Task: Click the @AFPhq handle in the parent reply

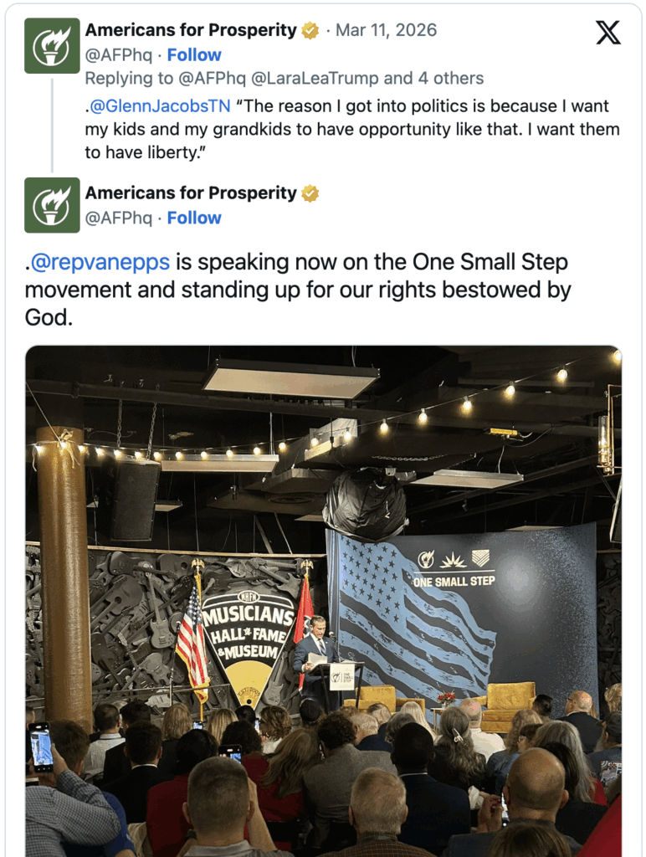Action: click(x=119, y=55)
